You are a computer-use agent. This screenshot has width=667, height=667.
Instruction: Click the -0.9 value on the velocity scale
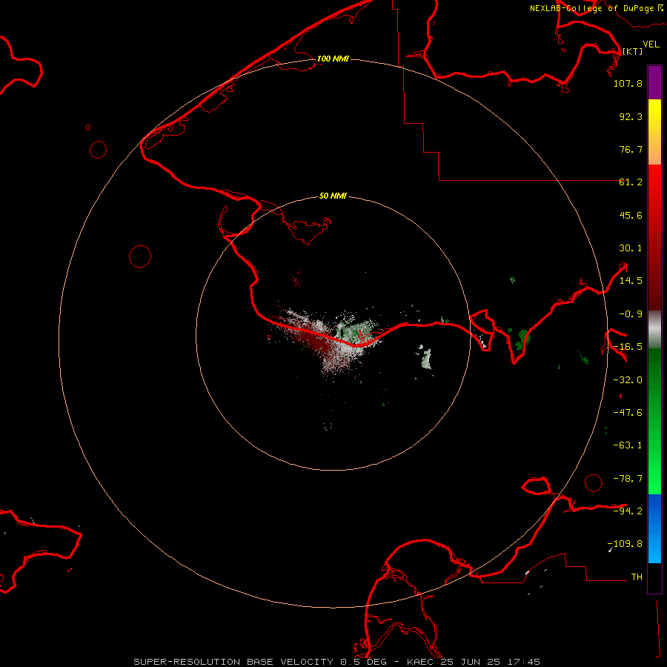(631, 314)
